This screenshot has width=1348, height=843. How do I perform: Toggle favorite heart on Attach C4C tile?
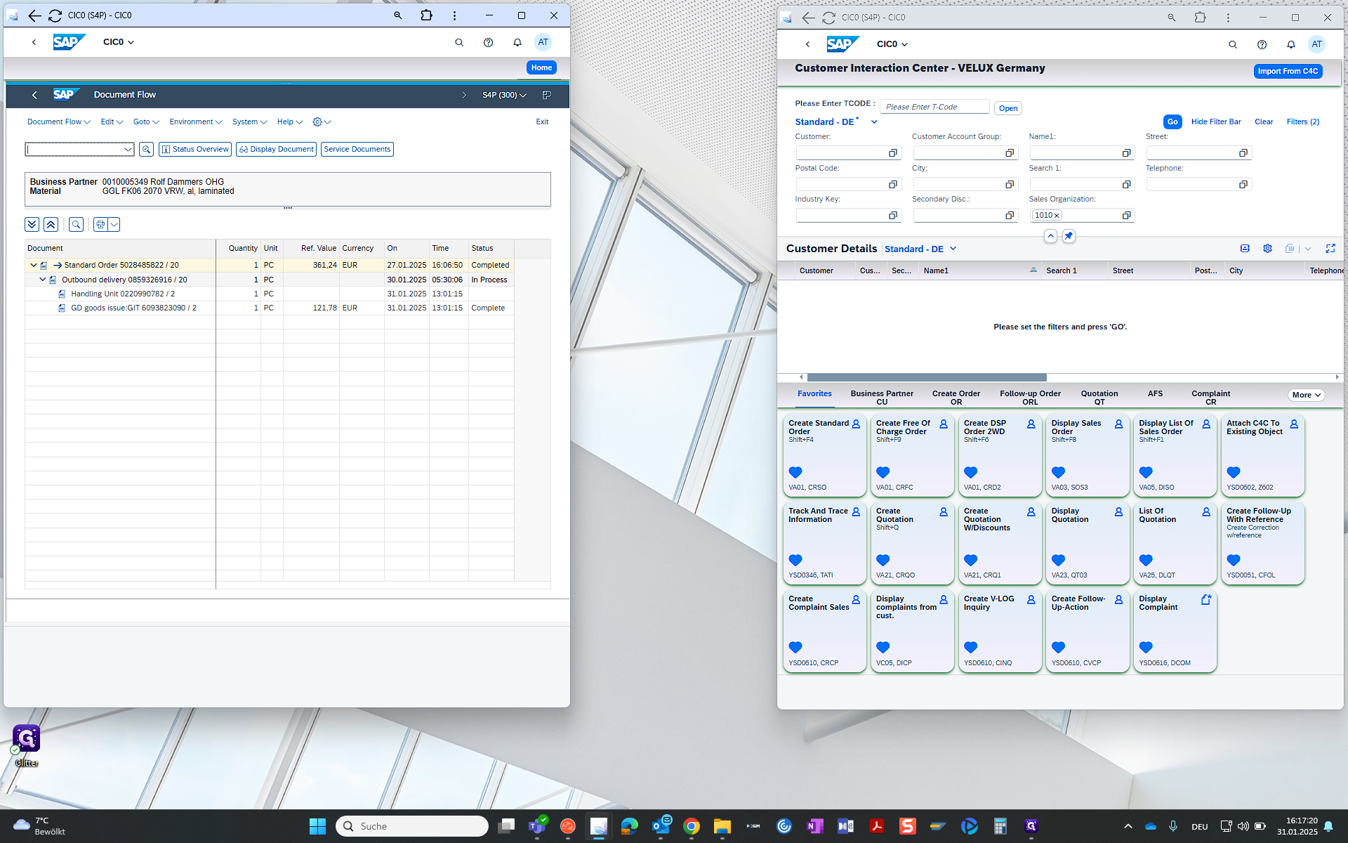coord(1234,472)
